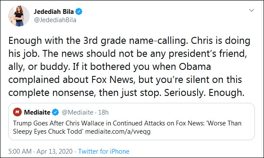Click the 'Seriously. Enough.' closing text

[x=204, y=93]
